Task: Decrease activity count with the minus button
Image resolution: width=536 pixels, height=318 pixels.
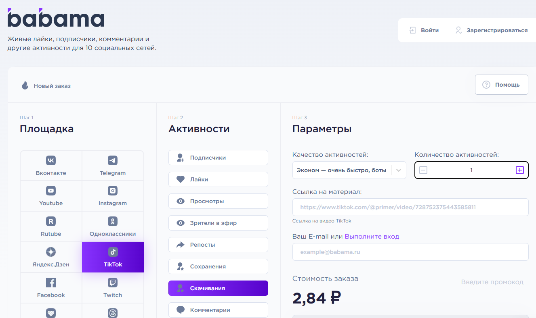Action: [423, 170]
